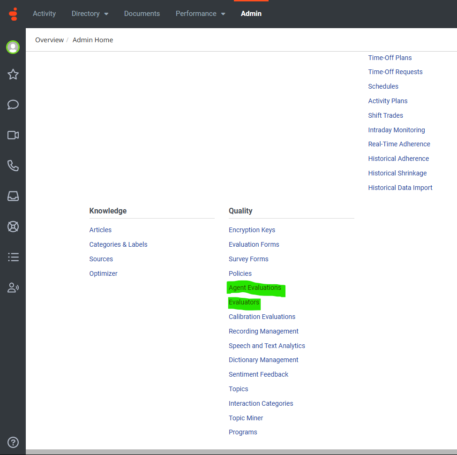Viewport: 457px width, 455px height.
Task: Open Survey Forms link
Action: tap(248, 259)
